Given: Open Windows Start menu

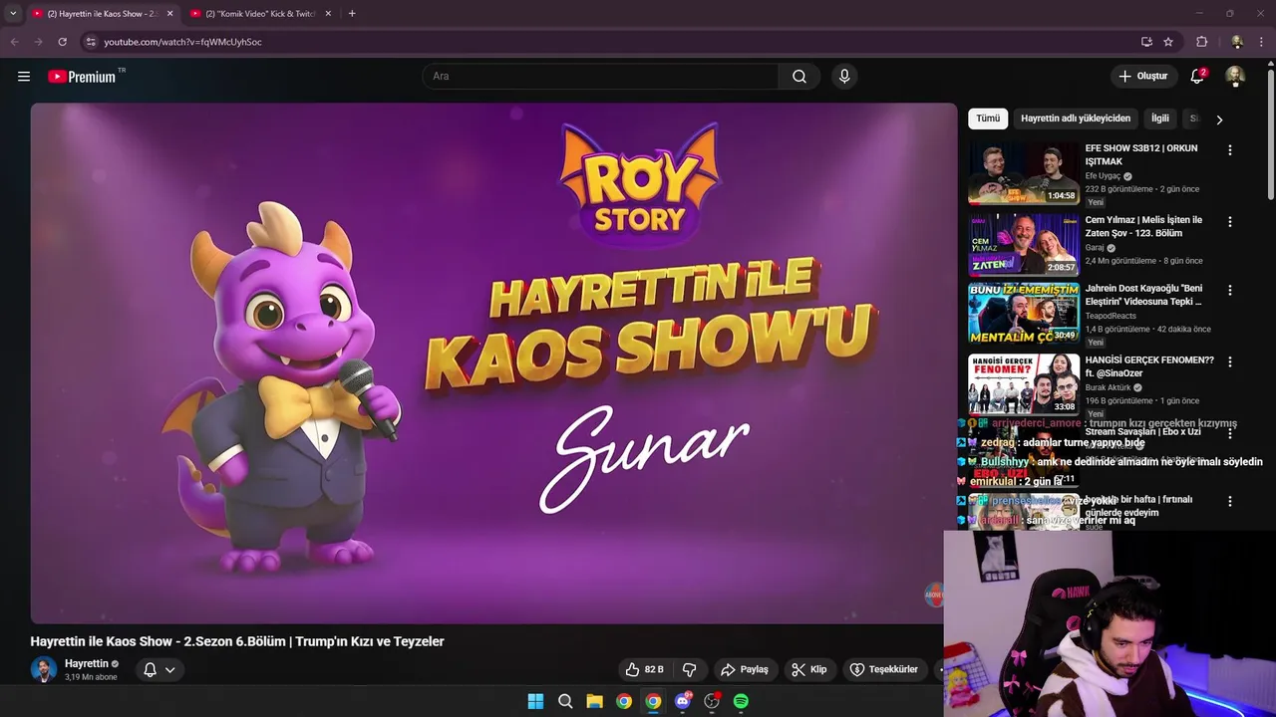Looking at the screenshot, I should 535,701.
